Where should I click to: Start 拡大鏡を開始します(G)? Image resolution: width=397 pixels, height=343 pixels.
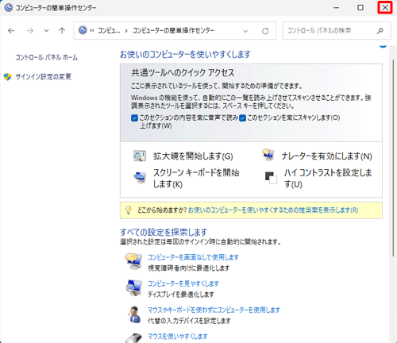click(x=193, y=156)
